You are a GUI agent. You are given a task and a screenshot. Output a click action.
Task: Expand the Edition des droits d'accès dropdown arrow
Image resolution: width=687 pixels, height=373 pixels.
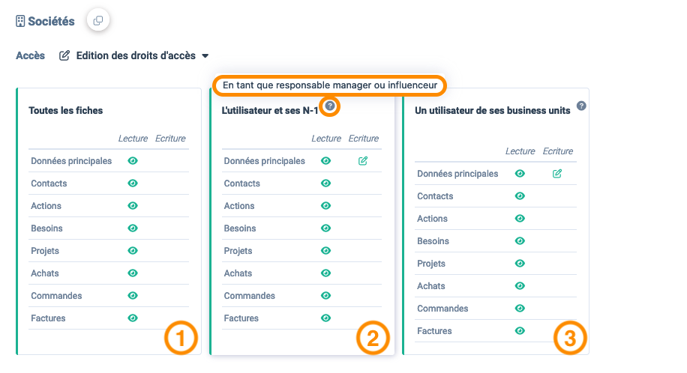coord(205,56)
